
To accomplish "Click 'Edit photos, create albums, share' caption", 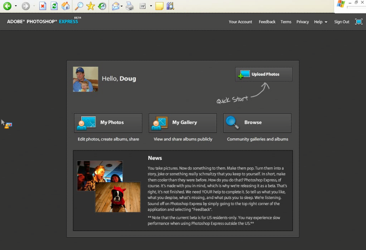I will [x=108, y=139].
